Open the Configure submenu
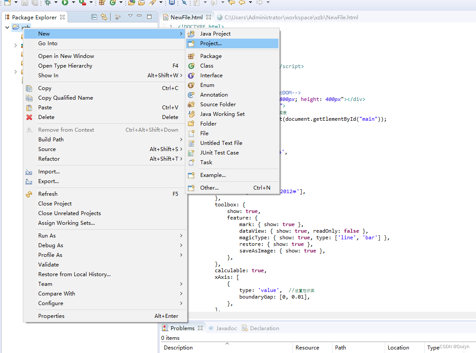Image resolution: width=476 pixels, height=353 pixels. 105,303
